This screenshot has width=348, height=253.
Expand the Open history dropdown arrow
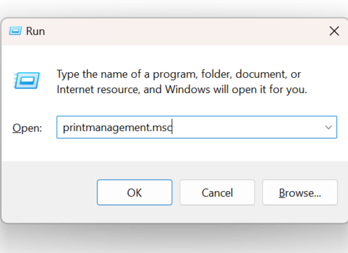(328, 127)
